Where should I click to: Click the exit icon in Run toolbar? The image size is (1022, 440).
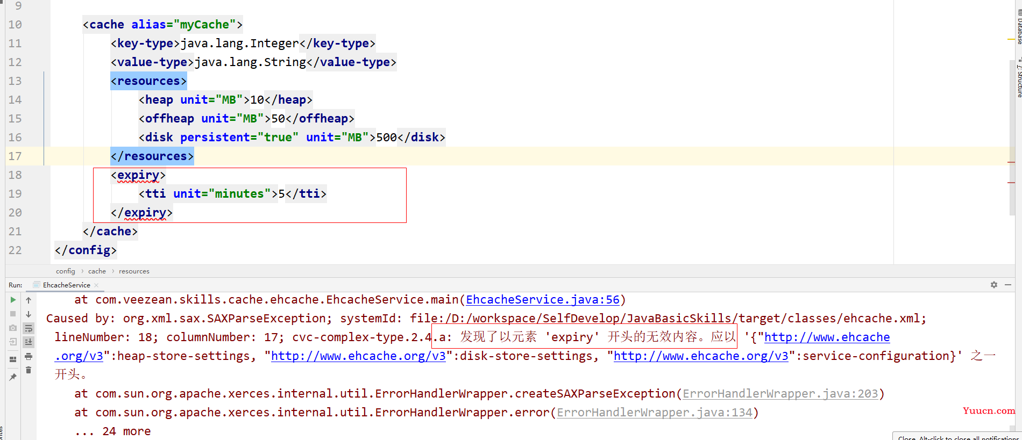pyautogui.click(x=13, y=342)
